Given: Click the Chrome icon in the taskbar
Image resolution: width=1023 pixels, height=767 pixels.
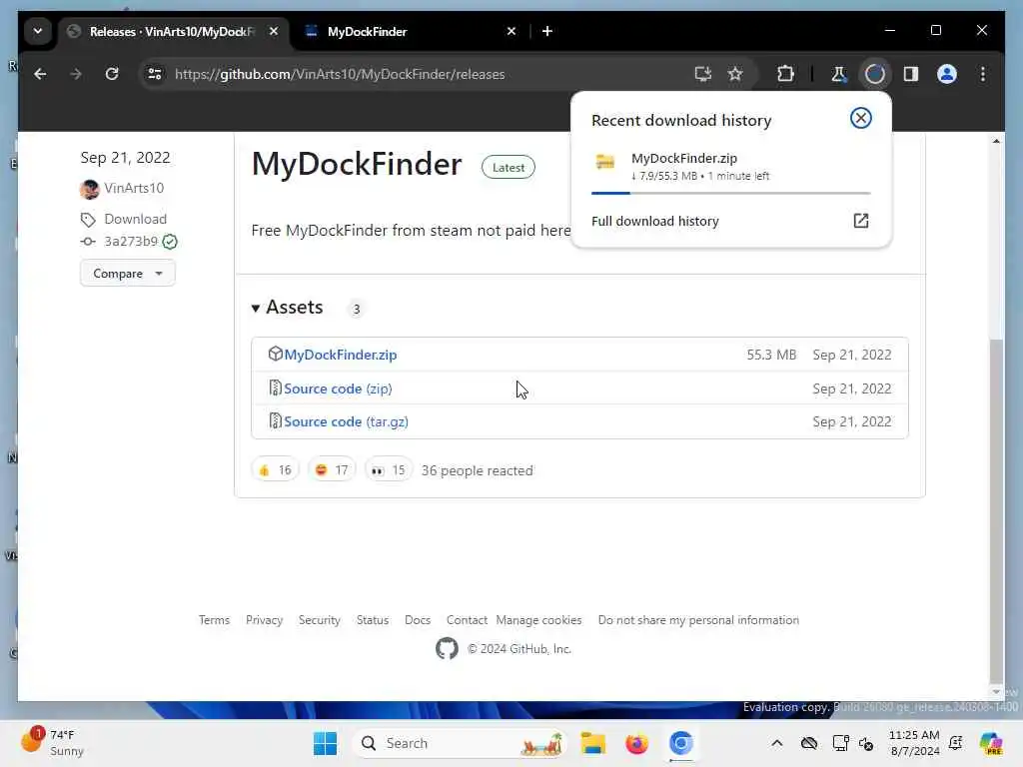Looking at the screenshot, I should pos(680,743).
